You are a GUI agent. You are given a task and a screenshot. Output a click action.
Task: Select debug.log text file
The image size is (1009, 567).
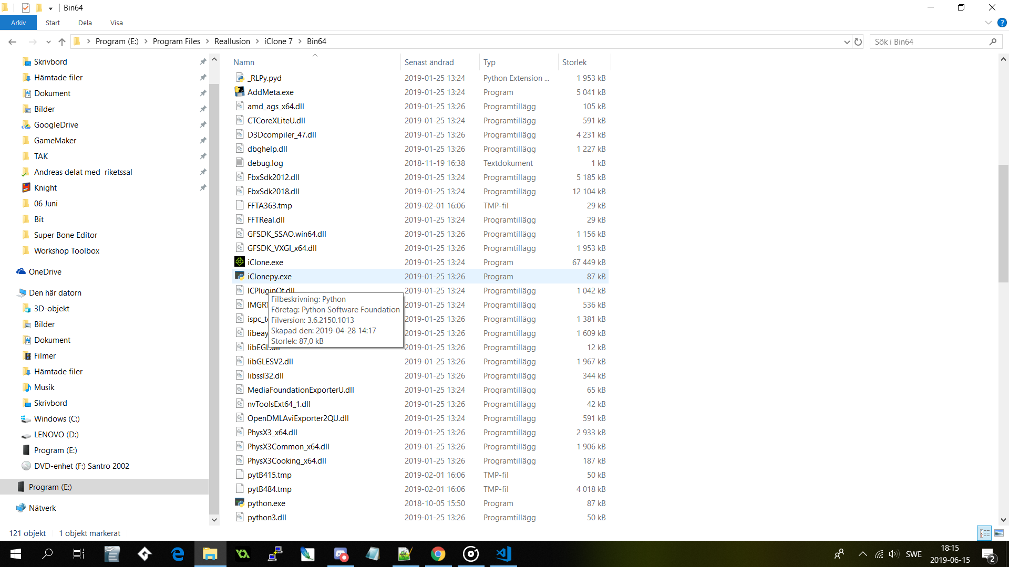[x=265, y=163]
